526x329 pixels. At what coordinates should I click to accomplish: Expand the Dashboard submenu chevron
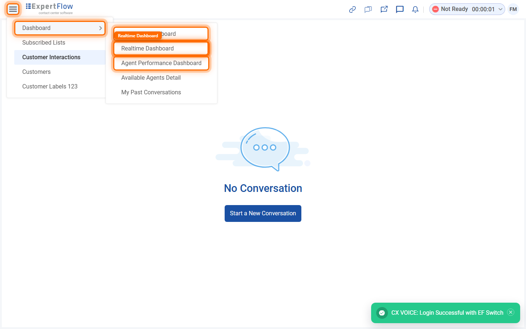pos(100,28)
